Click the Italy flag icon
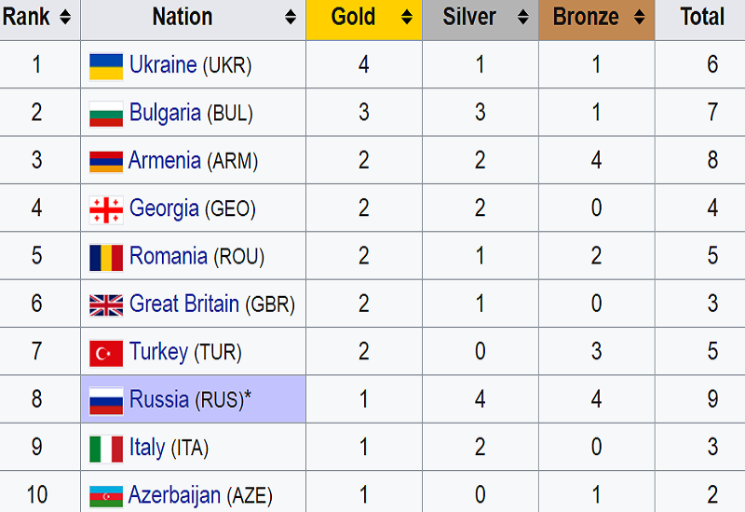The width and height of the screenshot is (745, 512). pos(106,449)
